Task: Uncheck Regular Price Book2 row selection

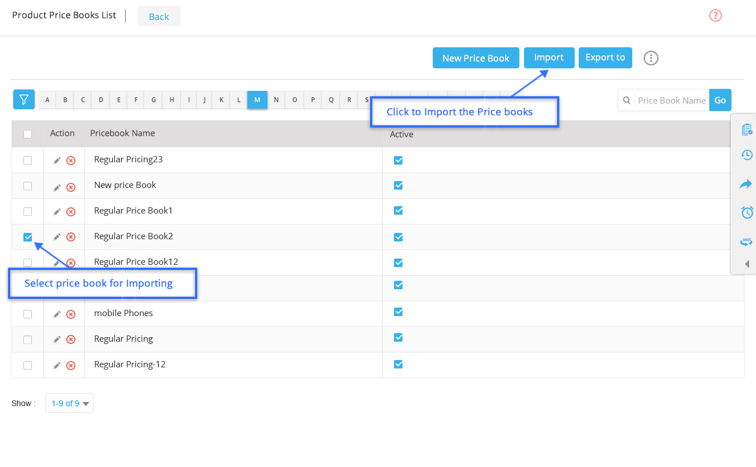Action: [27, 236]
